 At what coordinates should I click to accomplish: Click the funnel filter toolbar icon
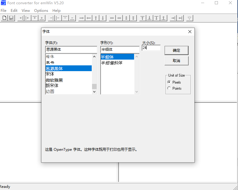pyautogui.click(x=189, y=18)
